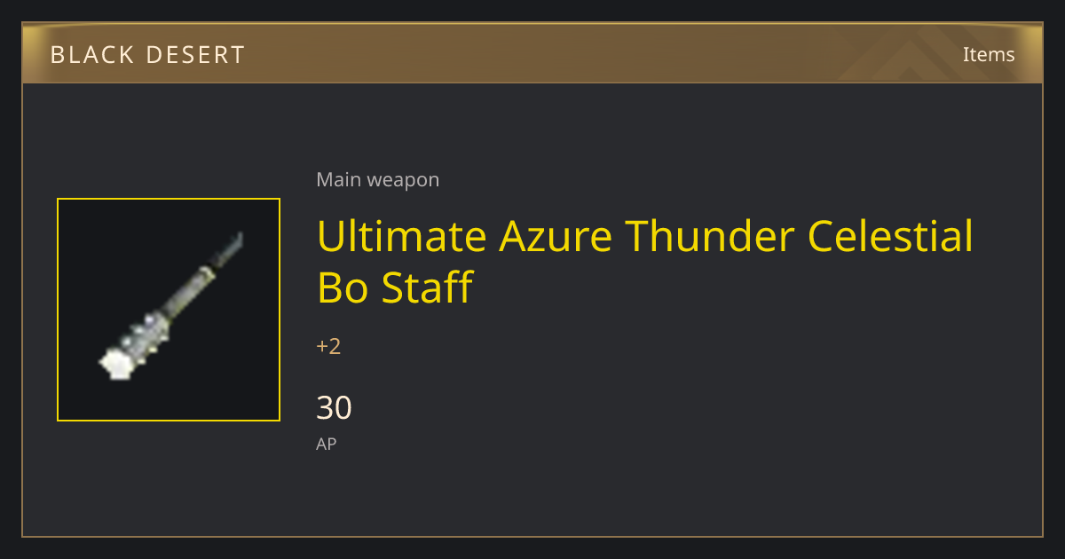Image resolution: width=1065 pixels, height=559 pixels.
Task: Select the Main weapon category label
Action: coord(377,179)
